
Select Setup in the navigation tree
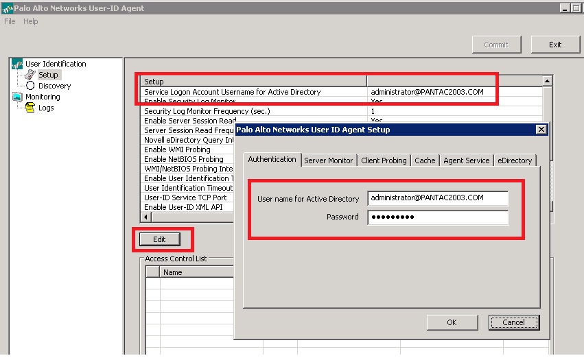pos(49,75)
